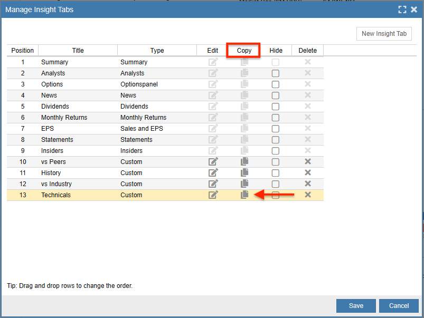424x318 pixels.
Task: Select the vs Peers title cell
Action: 78,162
